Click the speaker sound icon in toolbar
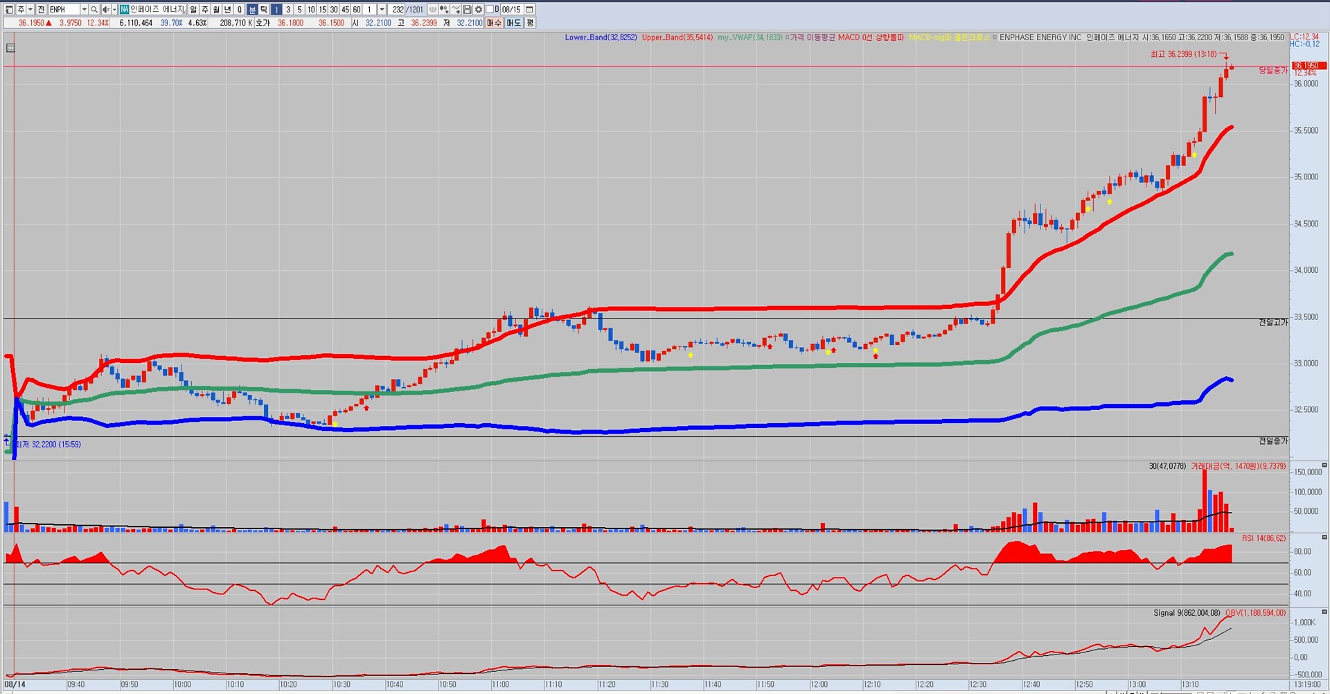The height and width of the screenshot is (694, 1330). [x=105, y=10]
